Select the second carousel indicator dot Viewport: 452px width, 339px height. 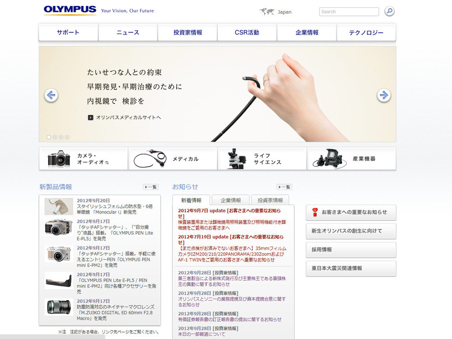(55, 137)
